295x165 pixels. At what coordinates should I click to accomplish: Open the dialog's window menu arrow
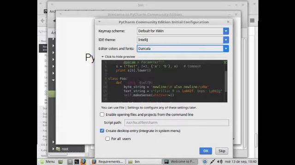[x=100, y=22]
